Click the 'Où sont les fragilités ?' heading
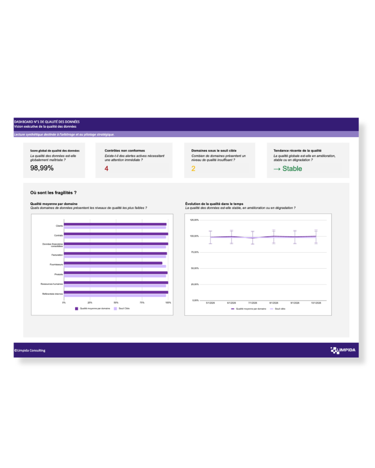 [x=53, y=192]
